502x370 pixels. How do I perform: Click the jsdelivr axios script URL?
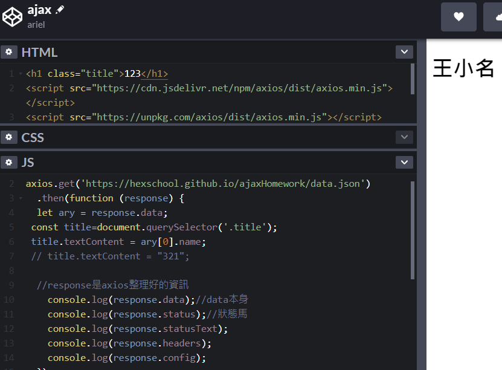pos(239,88)
